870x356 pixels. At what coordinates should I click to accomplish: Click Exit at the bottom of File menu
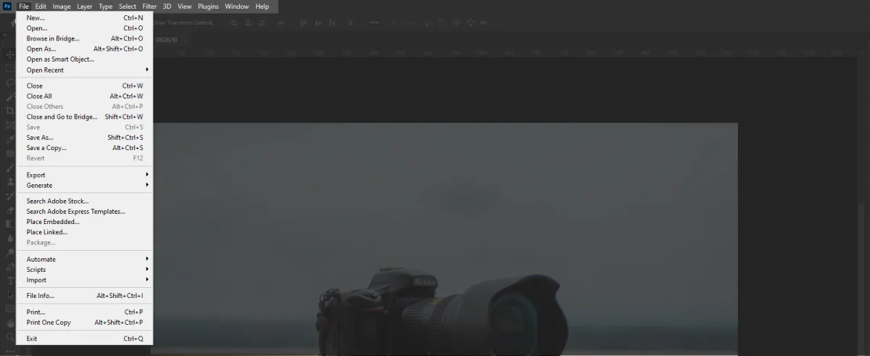tap(32, 339)
